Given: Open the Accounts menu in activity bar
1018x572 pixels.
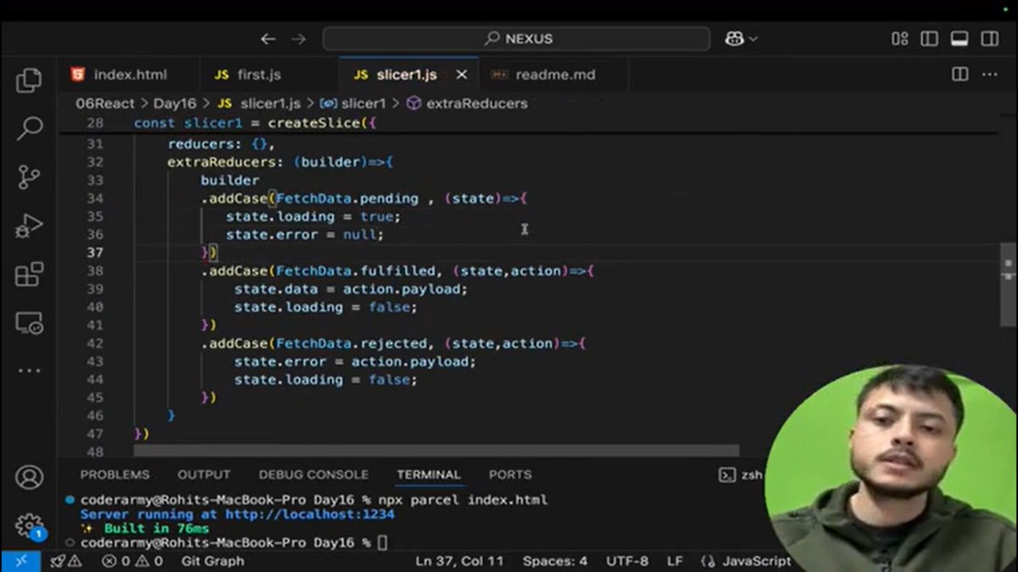Looking at the screenshot, I should 29,477.
